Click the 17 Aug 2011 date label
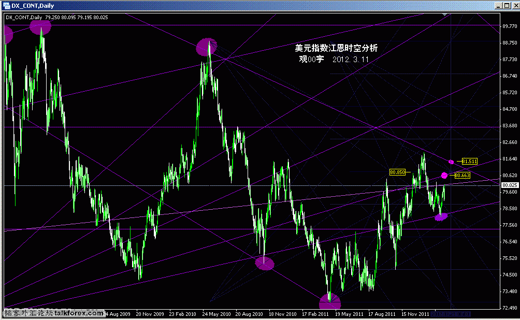The width and height of the screenshot is (520, 320). (x=382, y=314)
